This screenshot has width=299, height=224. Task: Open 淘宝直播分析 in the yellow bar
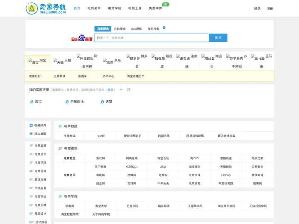point(136,76)
